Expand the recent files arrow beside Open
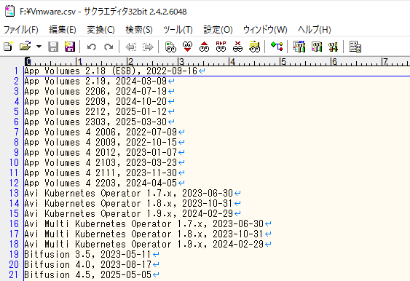This screenshot has height=281, width=410. click(x=39, y=47)
